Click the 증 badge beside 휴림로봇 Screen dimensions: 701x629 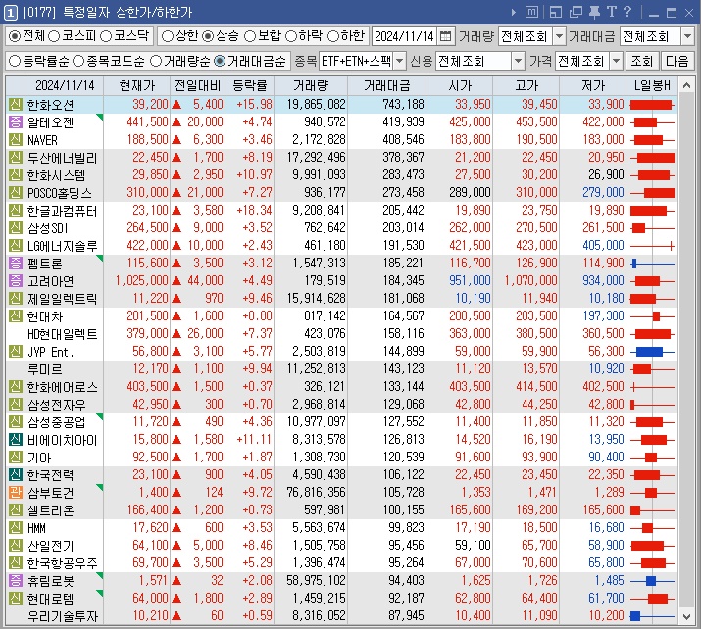(x=16, y=581)
